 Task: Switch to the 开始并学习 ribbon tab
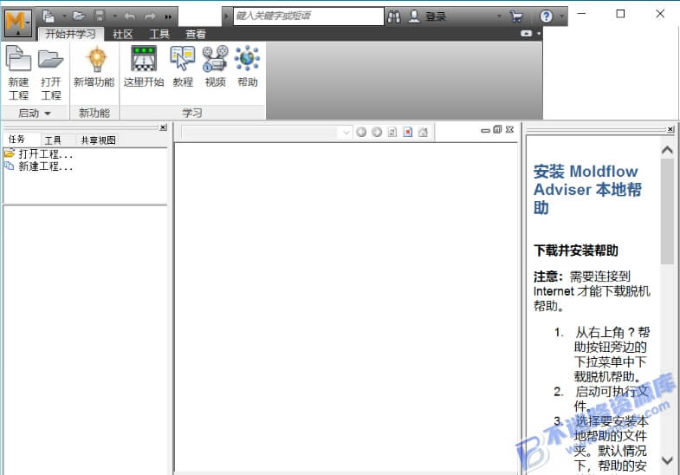click(71, 34)
